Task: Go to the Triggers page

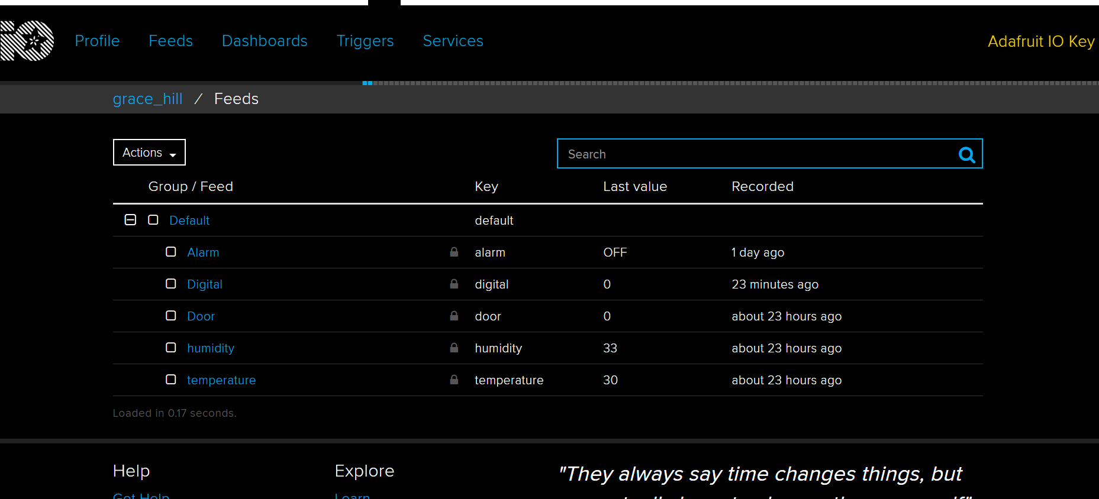Action: click(365, 41)
